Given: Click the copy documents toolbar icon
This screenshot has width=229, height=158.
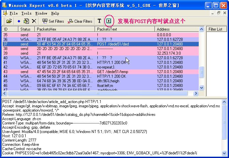Looking at the screenshot, I should coord(26,21).
